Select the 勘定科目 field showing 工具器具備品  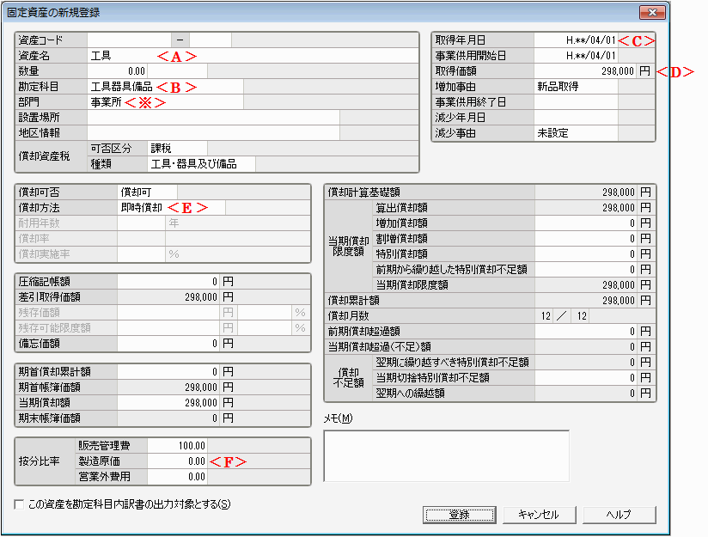(120, 86)
